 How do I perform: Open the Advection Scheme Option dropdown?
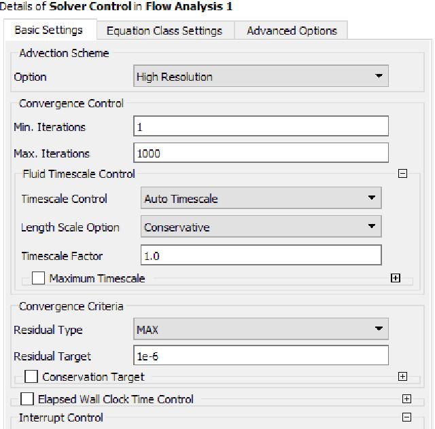point(261,76)
